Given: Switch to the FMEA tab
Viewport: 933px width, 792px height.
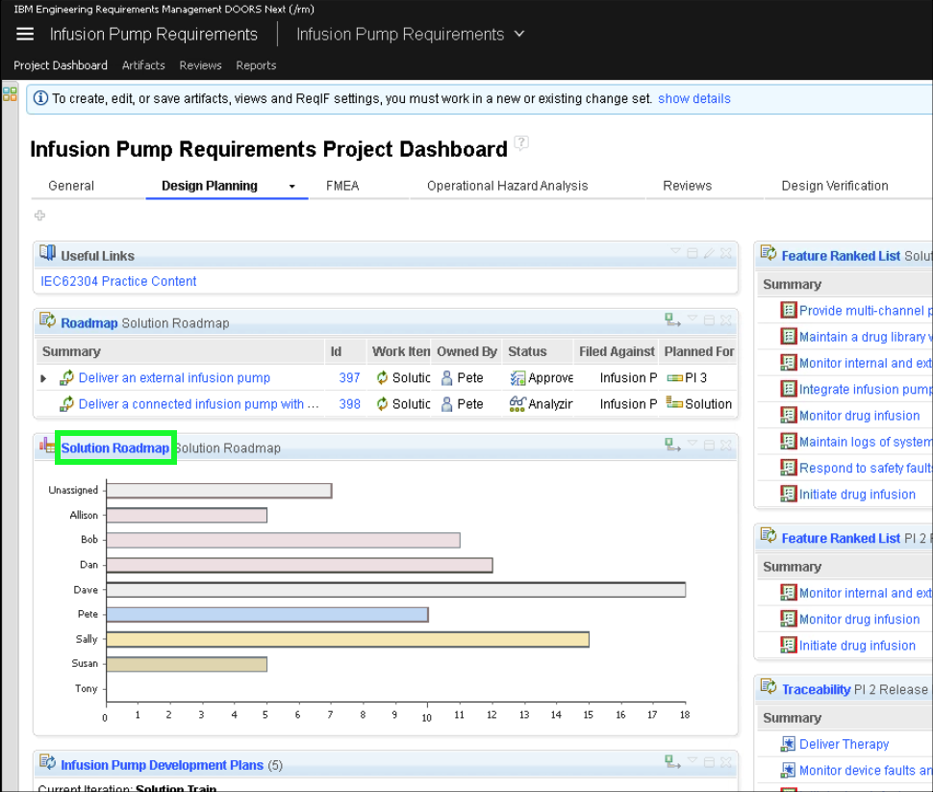Looking at the screenshot, I should coord(342,186).
